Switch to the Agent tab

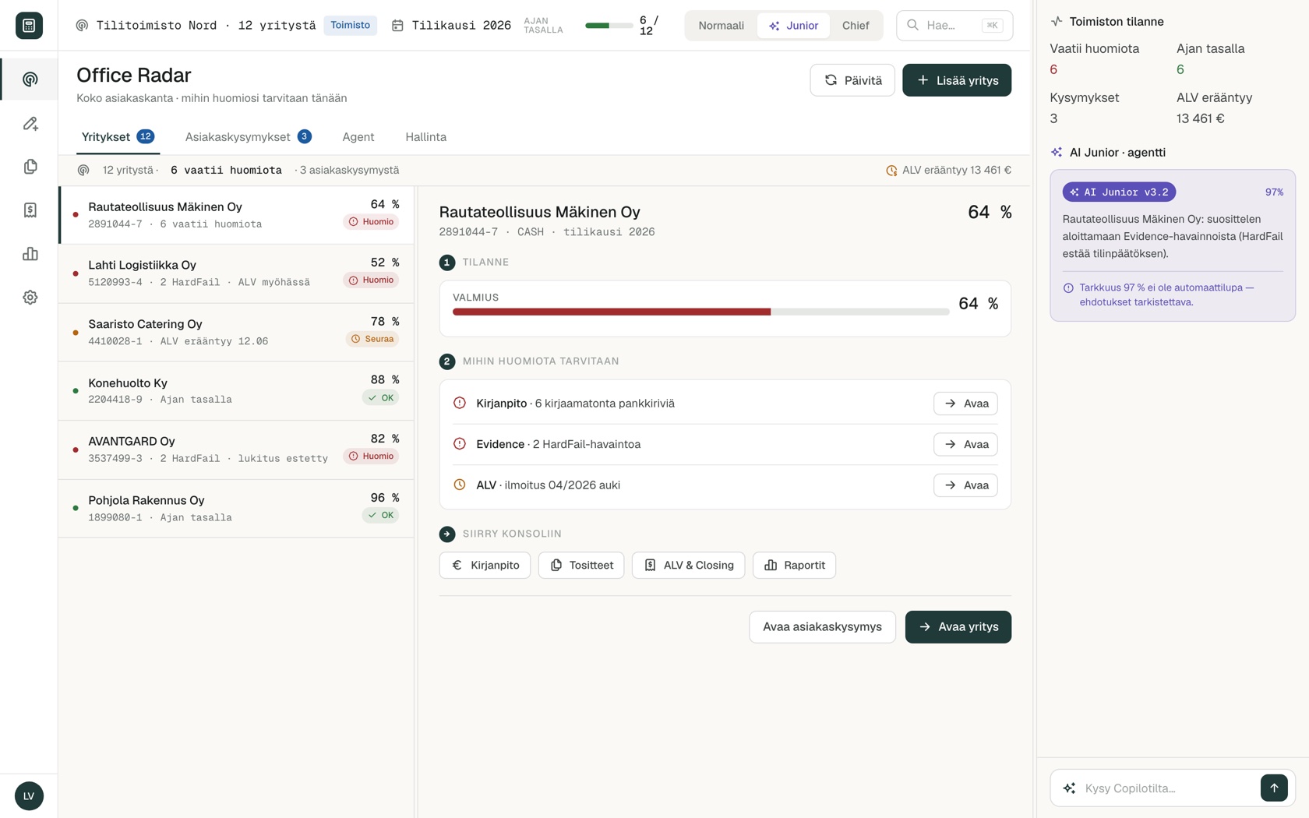358,137
